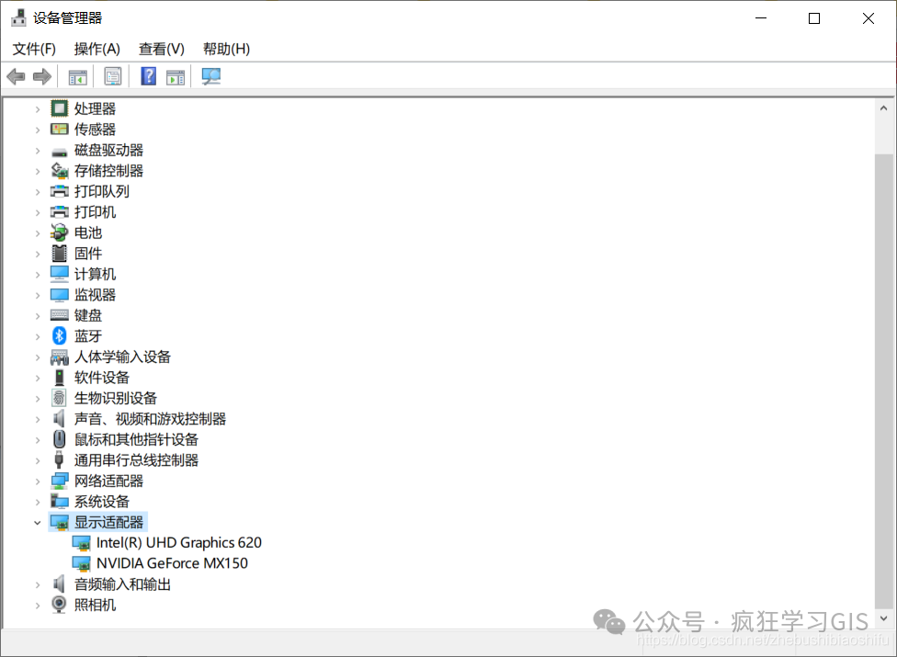Screen dimensions: 897x657
Task: Open the 帮助(H) menu
Action: [226, 50]
